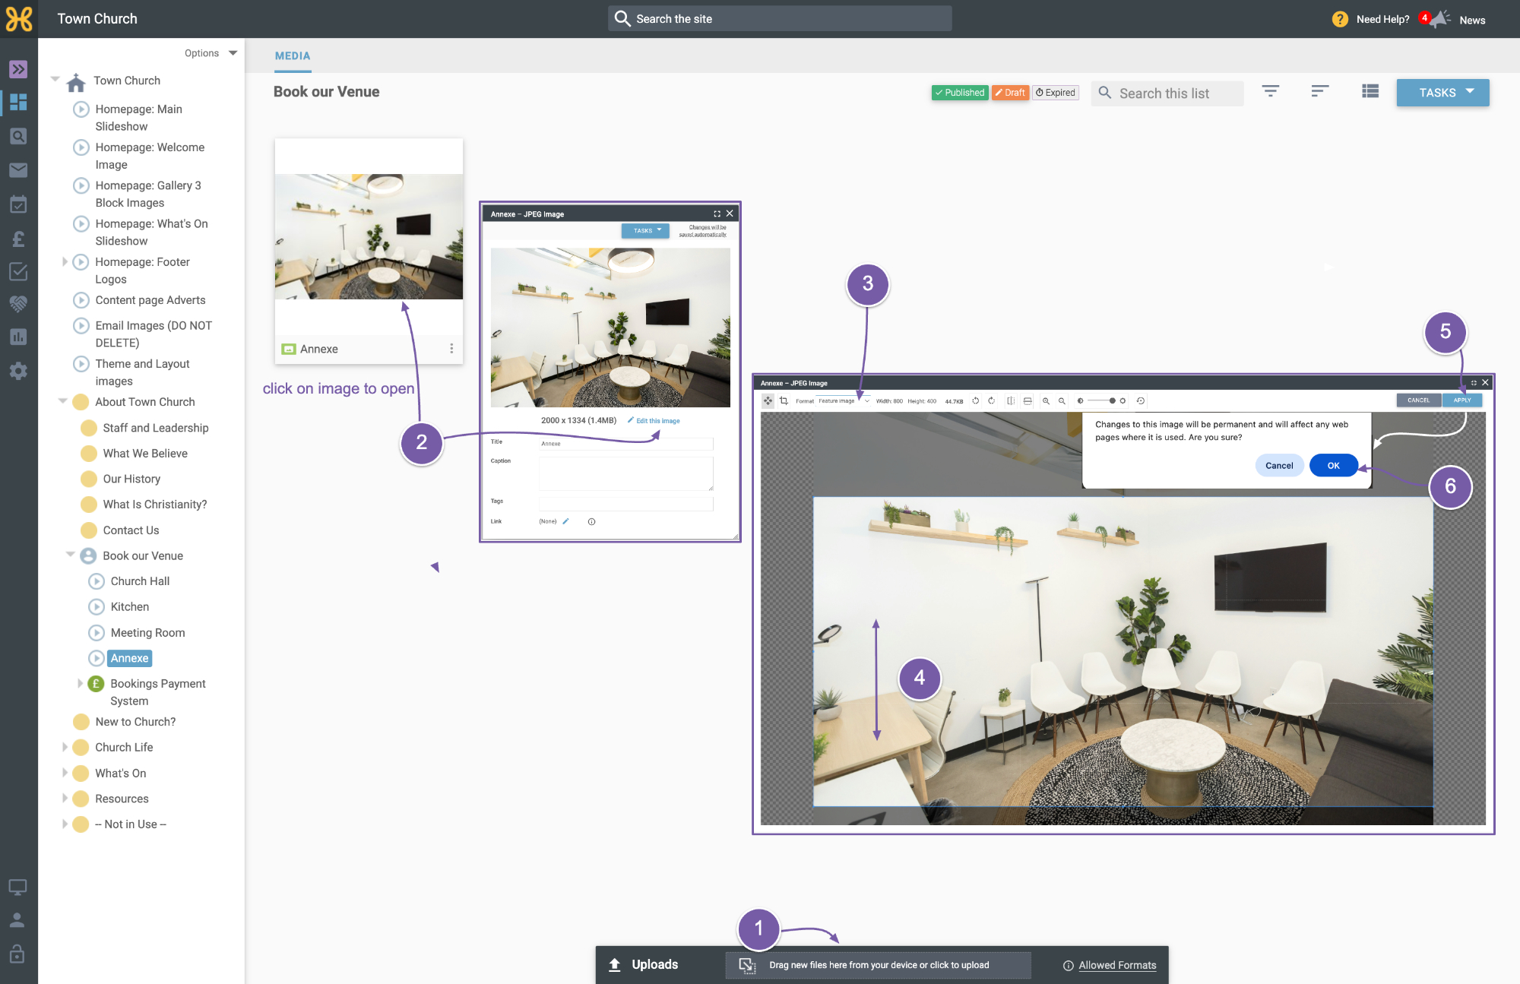
Task: Open the TASKS dropdown button
Action: (x=1442, y=93)
